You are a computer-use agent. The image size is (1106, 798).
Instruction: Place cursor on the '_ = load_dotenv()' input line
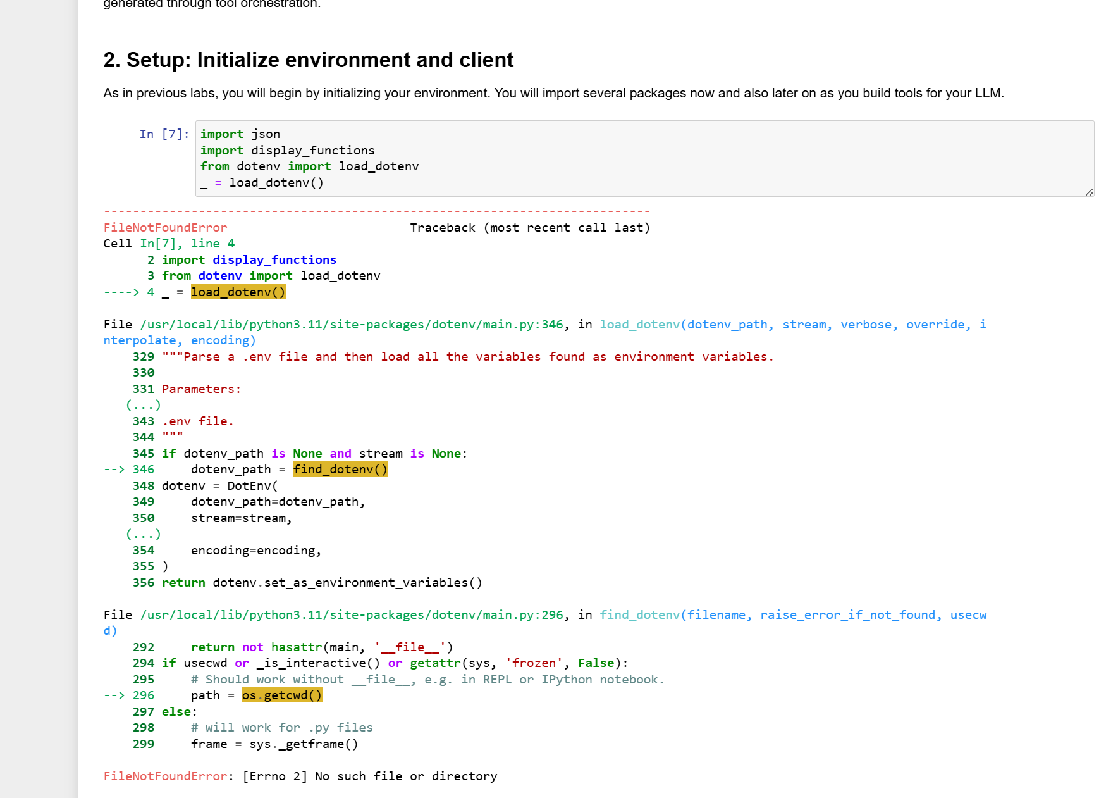pos(262,183)
